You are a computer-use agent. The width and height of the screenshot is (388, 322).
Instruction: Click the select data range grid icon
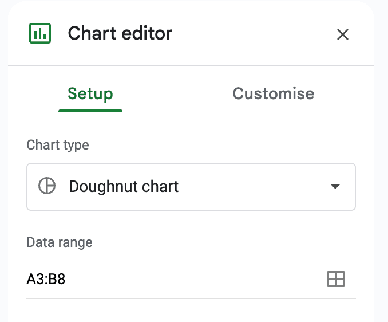335,279
